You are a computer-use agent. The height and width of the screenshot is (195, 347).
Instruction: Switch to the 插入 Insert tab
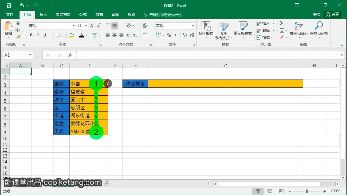(43, 15)
